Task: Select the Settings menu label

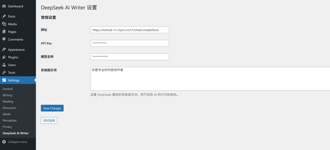Action: coord(14,80)
